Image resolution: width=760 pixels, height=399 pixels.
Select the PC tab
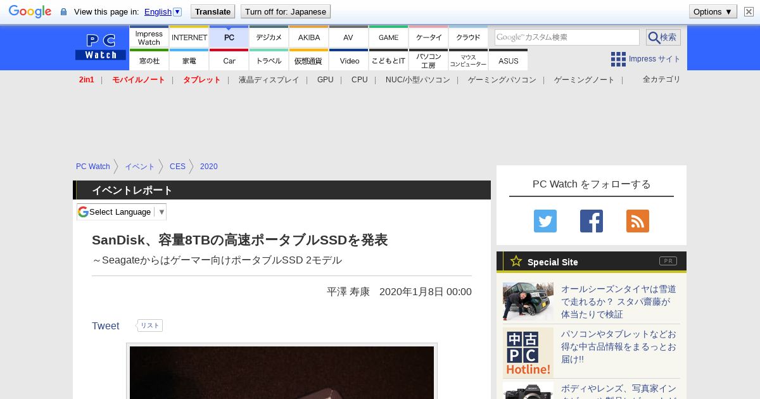point(229,37)
